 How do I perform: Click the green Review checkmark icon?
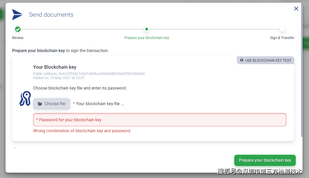pyautogui.click(x=18, y=29)
